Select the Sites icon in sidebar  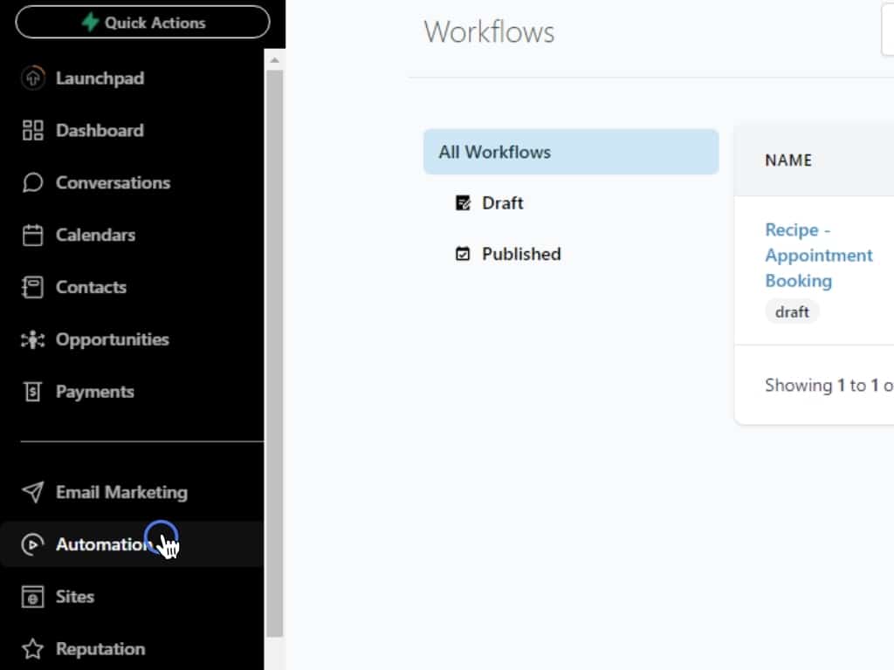tap(32, 598)
